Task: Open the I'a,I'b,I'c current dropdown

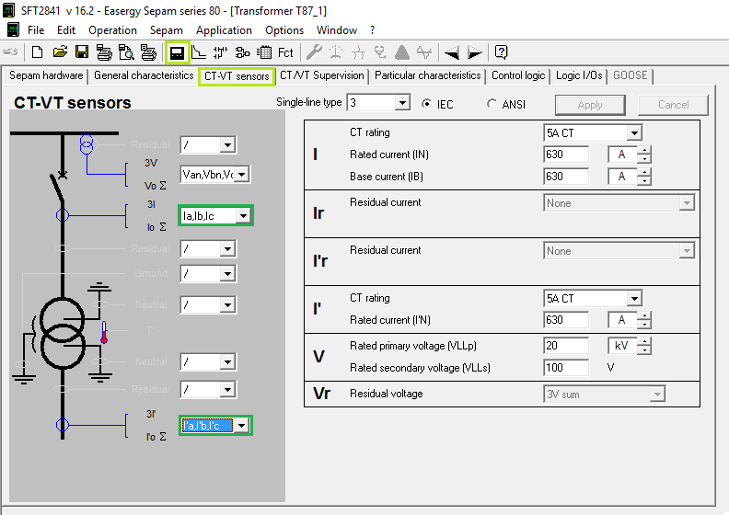Action: point(242,426)
